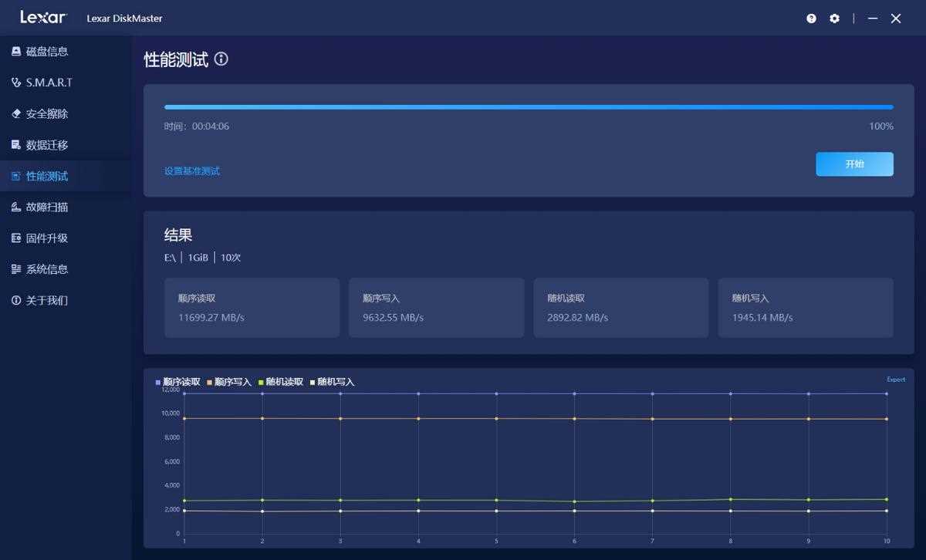
Task: Click the help question mark icon
Action: (810, 18)
